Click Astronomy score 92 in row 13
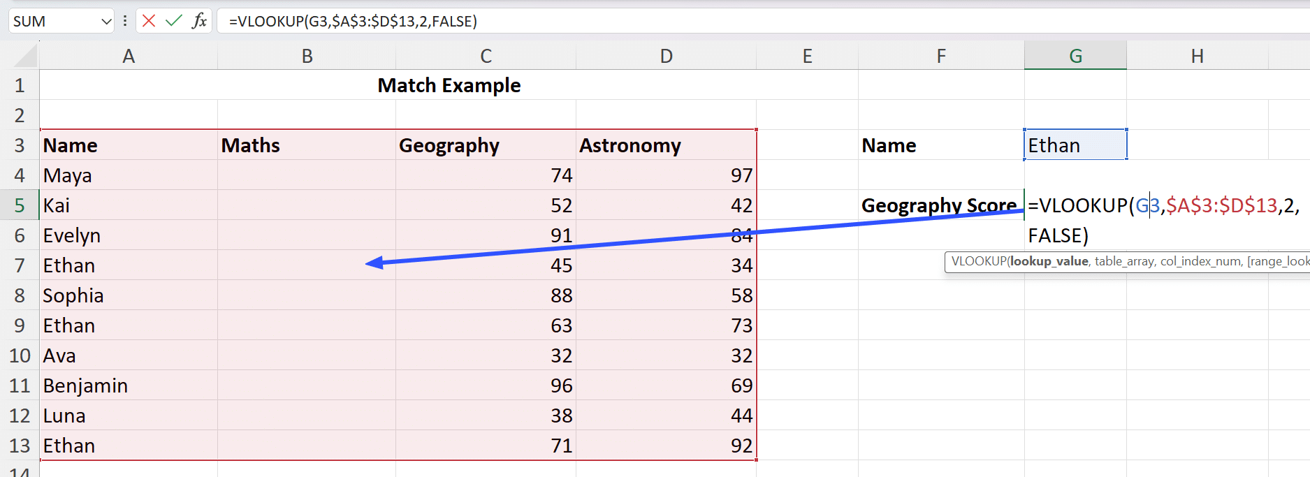Viewport: 1310px width, 477px height. click(666, 446)
